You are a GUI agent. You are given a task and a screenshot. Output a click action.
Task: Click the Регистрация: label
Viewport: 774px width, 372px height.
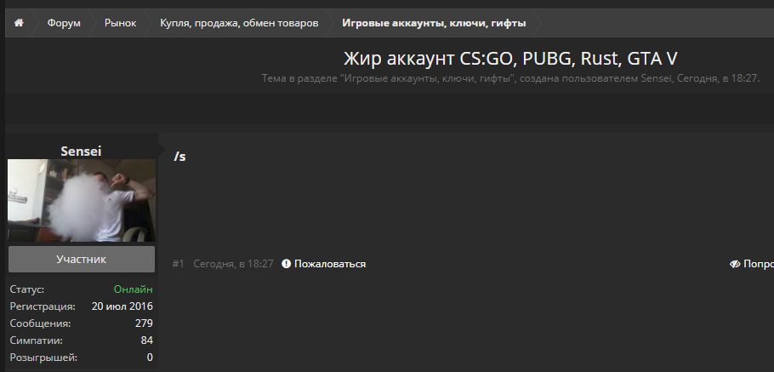click(x=43, y=306)
